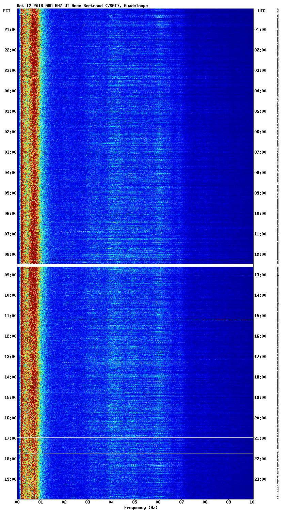The width and height of the screenshot is (290, 511).
Task: Pick the 06:00 tick label on the UTC axis
Action: coord(260,132)
